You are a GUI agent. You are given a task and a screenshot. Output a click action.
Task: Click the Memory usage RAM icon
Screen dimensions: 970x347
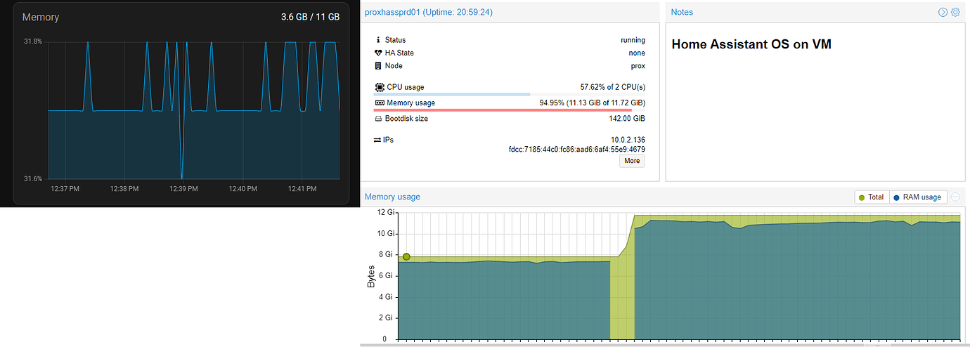(x=379, y=103)
